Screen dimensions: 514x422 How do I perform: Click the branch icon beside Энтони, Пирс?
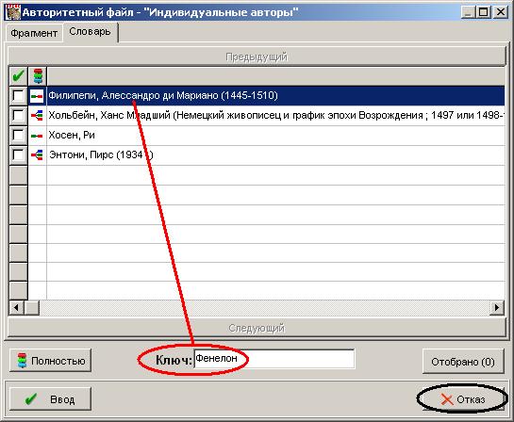tap(37, 154)
